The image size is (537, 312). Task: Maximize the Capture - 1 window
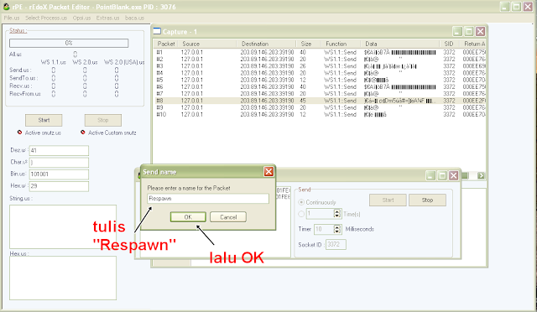469,32
